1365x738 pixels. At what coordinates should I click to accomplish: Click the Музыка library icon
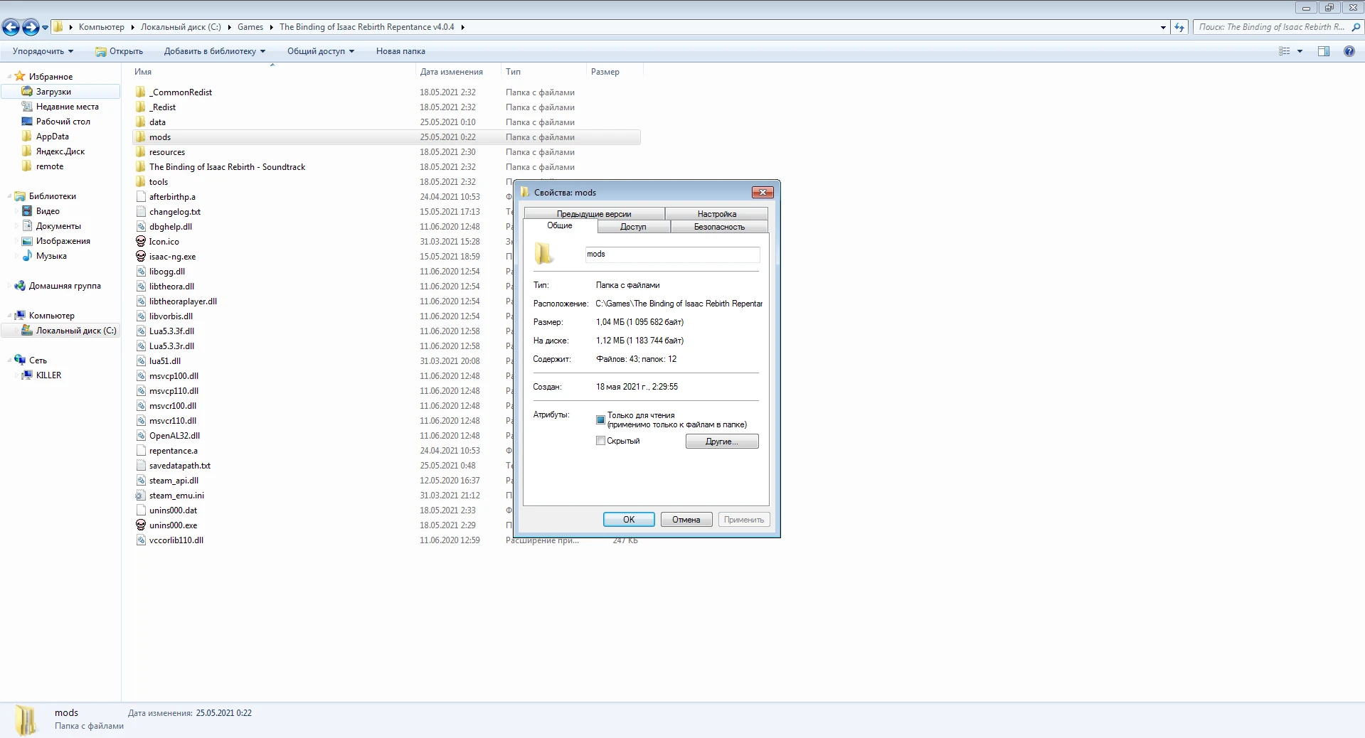[x=27, y=255]
